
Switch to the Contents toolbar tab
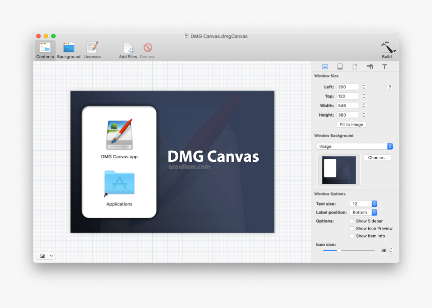click(x=45, y=48)
